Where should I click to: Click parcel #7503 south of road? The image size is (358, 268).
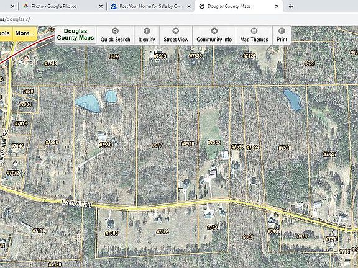pos(162,232)
